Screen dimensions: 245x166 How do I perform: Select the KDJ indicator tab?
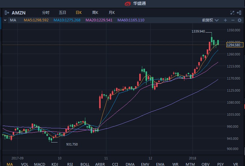(55, 164)
